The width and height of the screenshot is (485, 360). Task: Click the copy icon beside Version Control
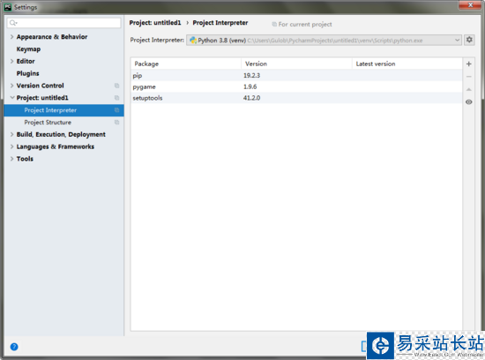[x=116, y=86]
